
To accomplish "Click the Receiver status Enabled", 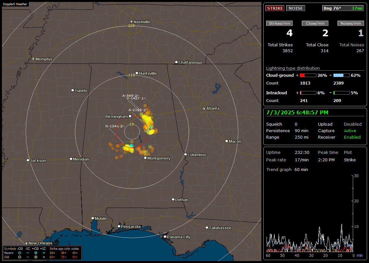I will 352,137.
